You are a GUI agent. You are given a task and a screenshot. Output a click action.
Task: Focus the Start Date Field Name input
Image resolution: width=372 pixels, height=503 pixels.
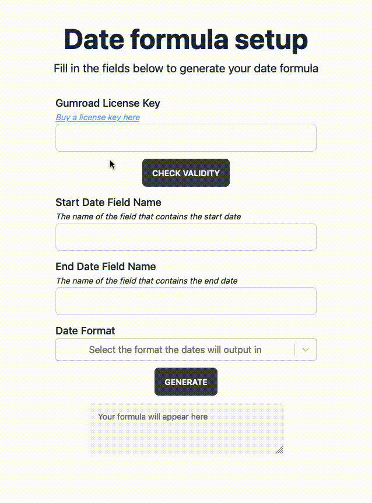(x=185, y=237)
